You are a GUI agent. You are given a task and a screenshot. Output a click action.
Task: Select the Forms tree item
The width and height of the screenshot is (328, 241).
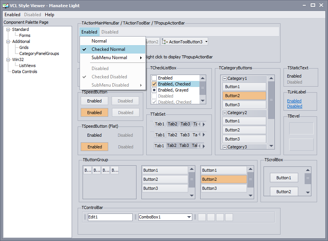click(25, 35)
